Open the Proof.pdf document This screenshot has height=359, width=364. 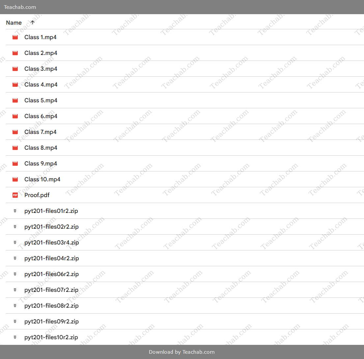pyautogui.click(x=37, y=195)
